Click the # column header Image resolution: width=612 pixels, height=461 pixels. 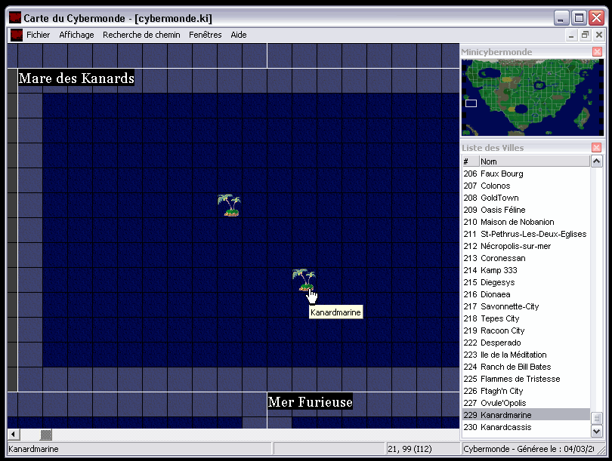[x=469, y=161]
